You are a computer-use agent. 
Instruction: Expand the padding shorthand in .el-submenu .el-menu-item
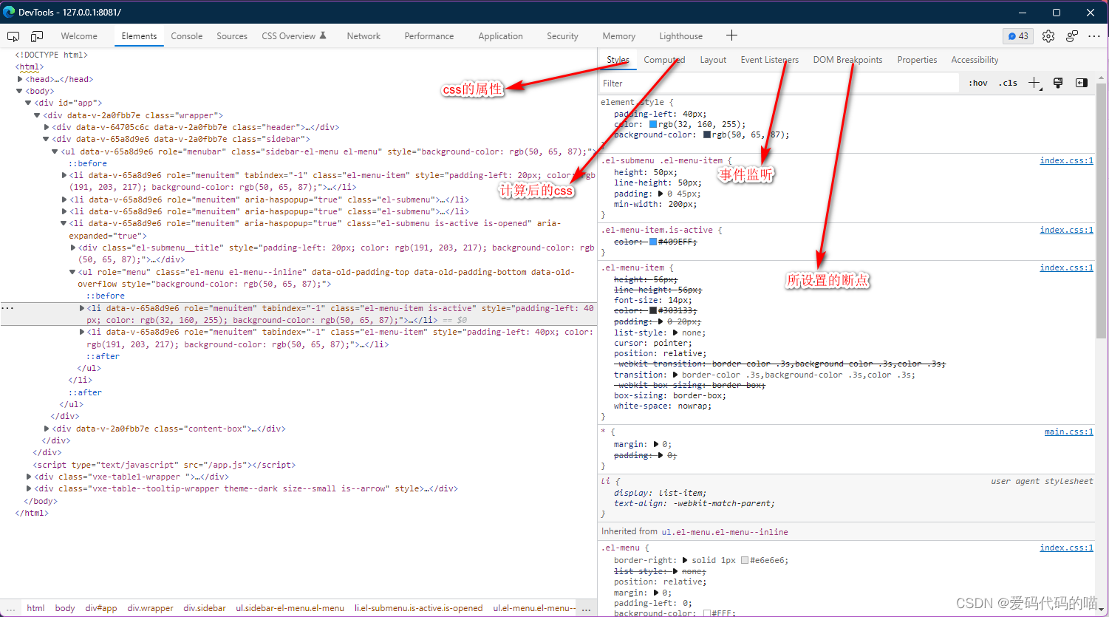(x=660, y=194)
